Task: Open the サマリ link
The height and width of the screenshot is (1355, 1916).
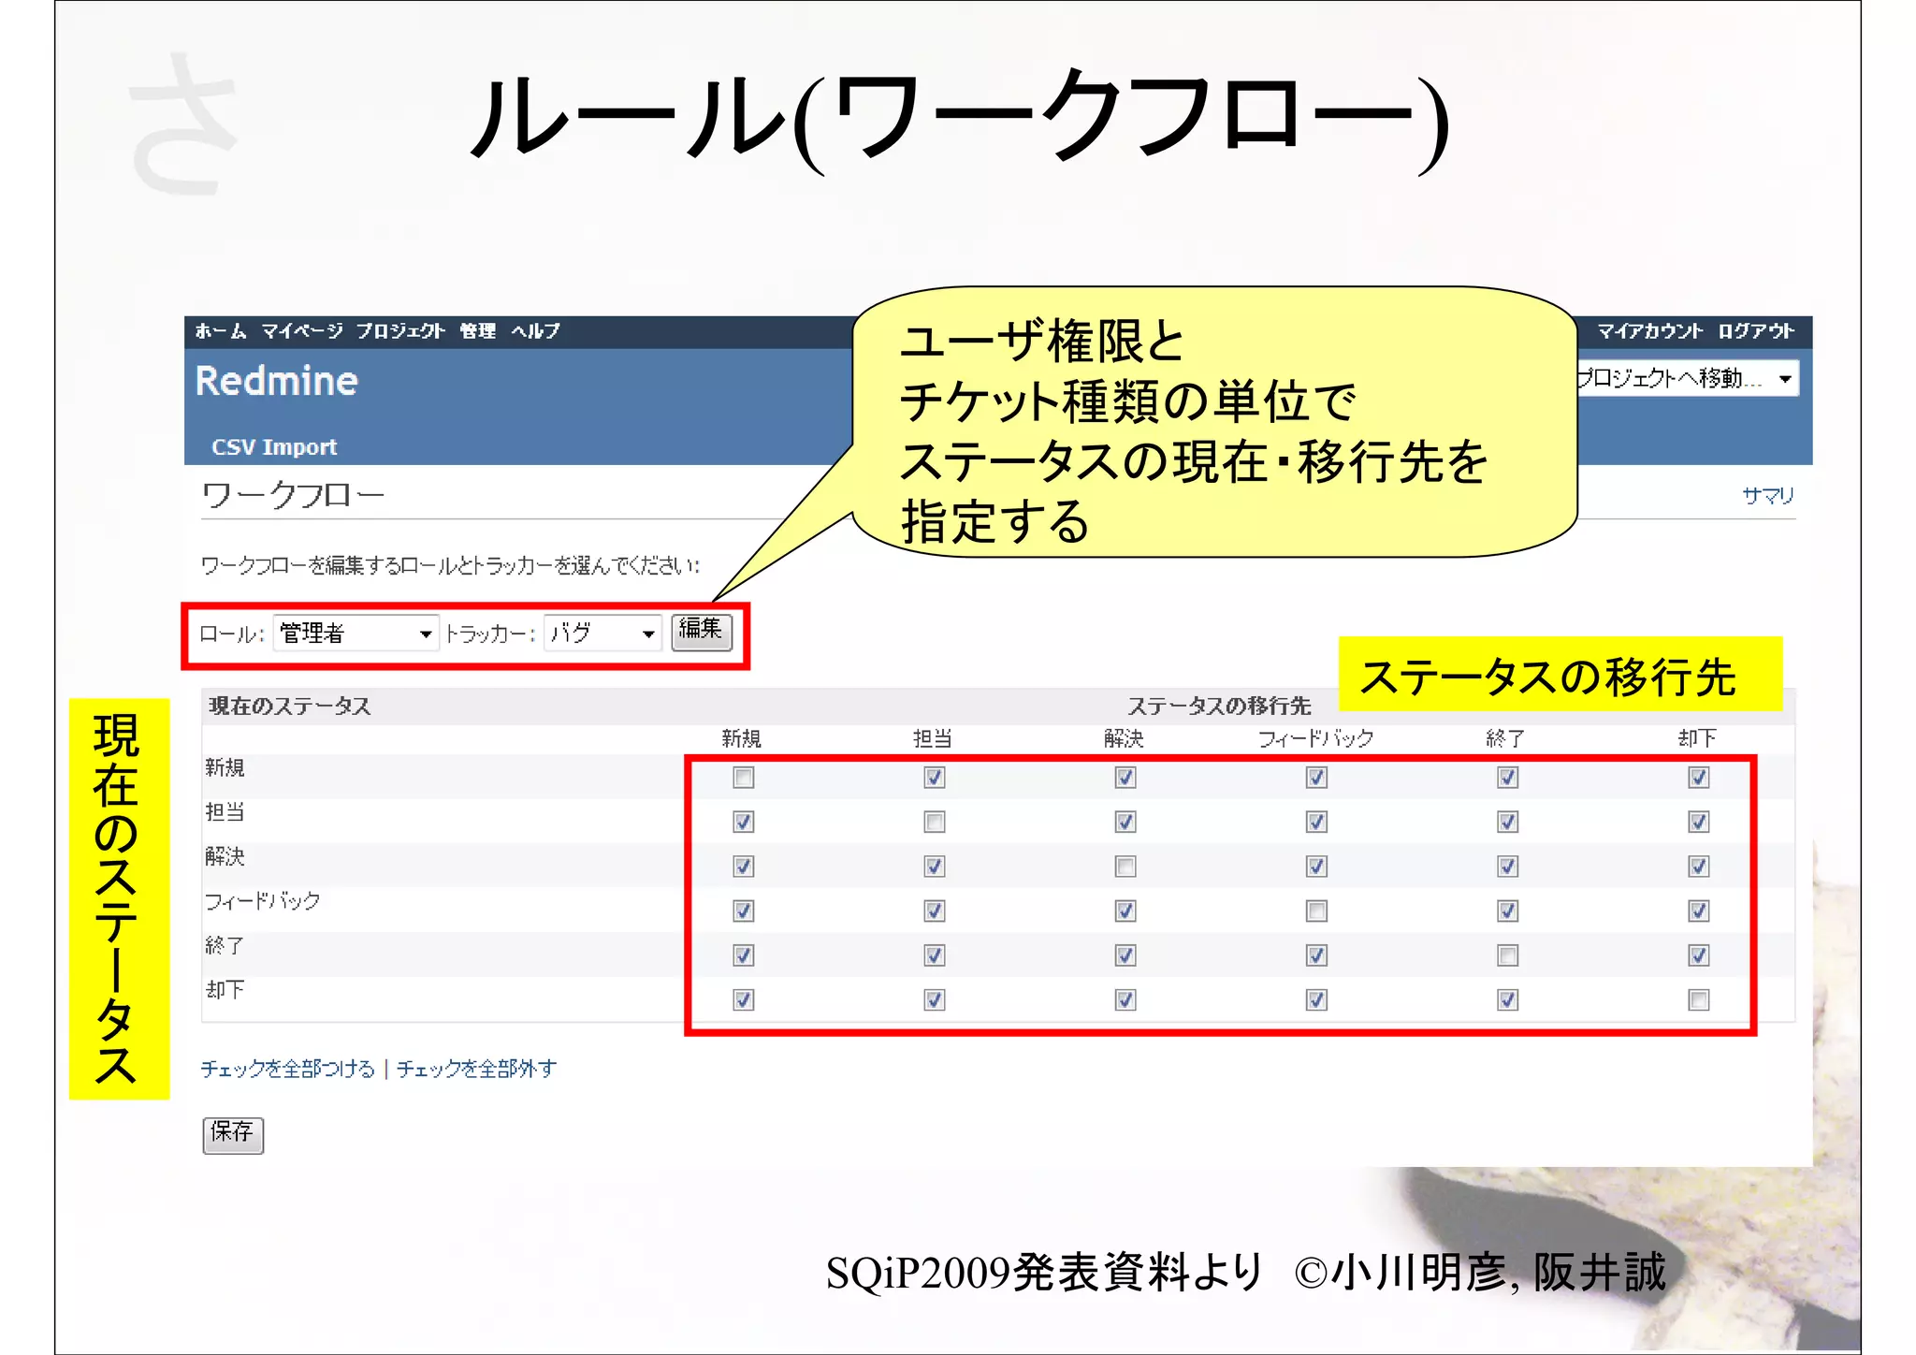Action: point(1767,496)
